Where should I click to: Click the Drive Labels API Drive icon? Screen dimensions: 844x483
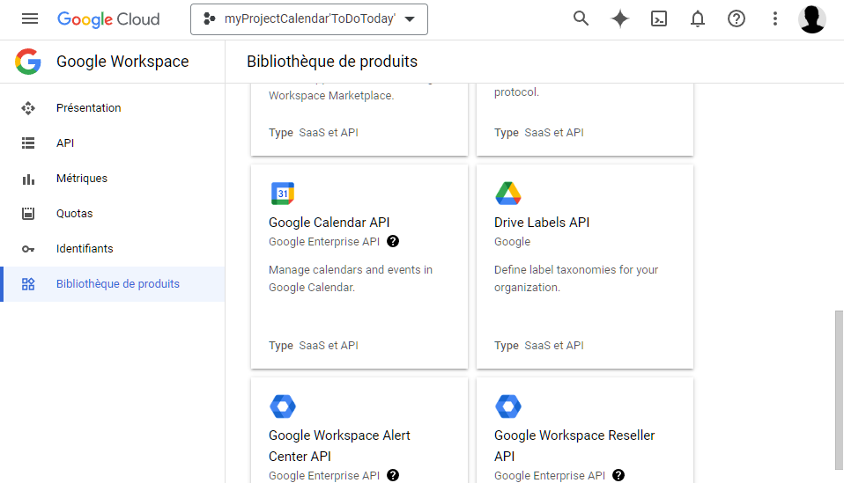click(508, 194)
